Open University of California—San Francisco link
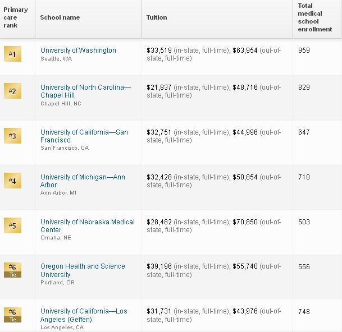This screenshot has height=332, width=342. 84,136
